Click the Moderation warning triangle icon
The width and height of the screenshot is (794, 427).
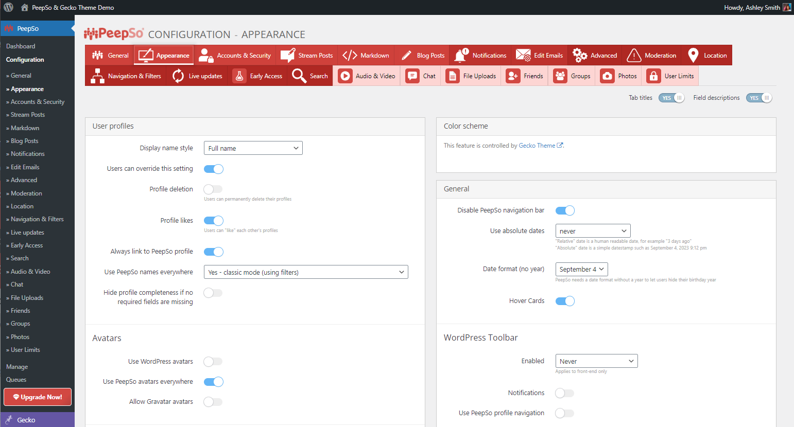634,55
